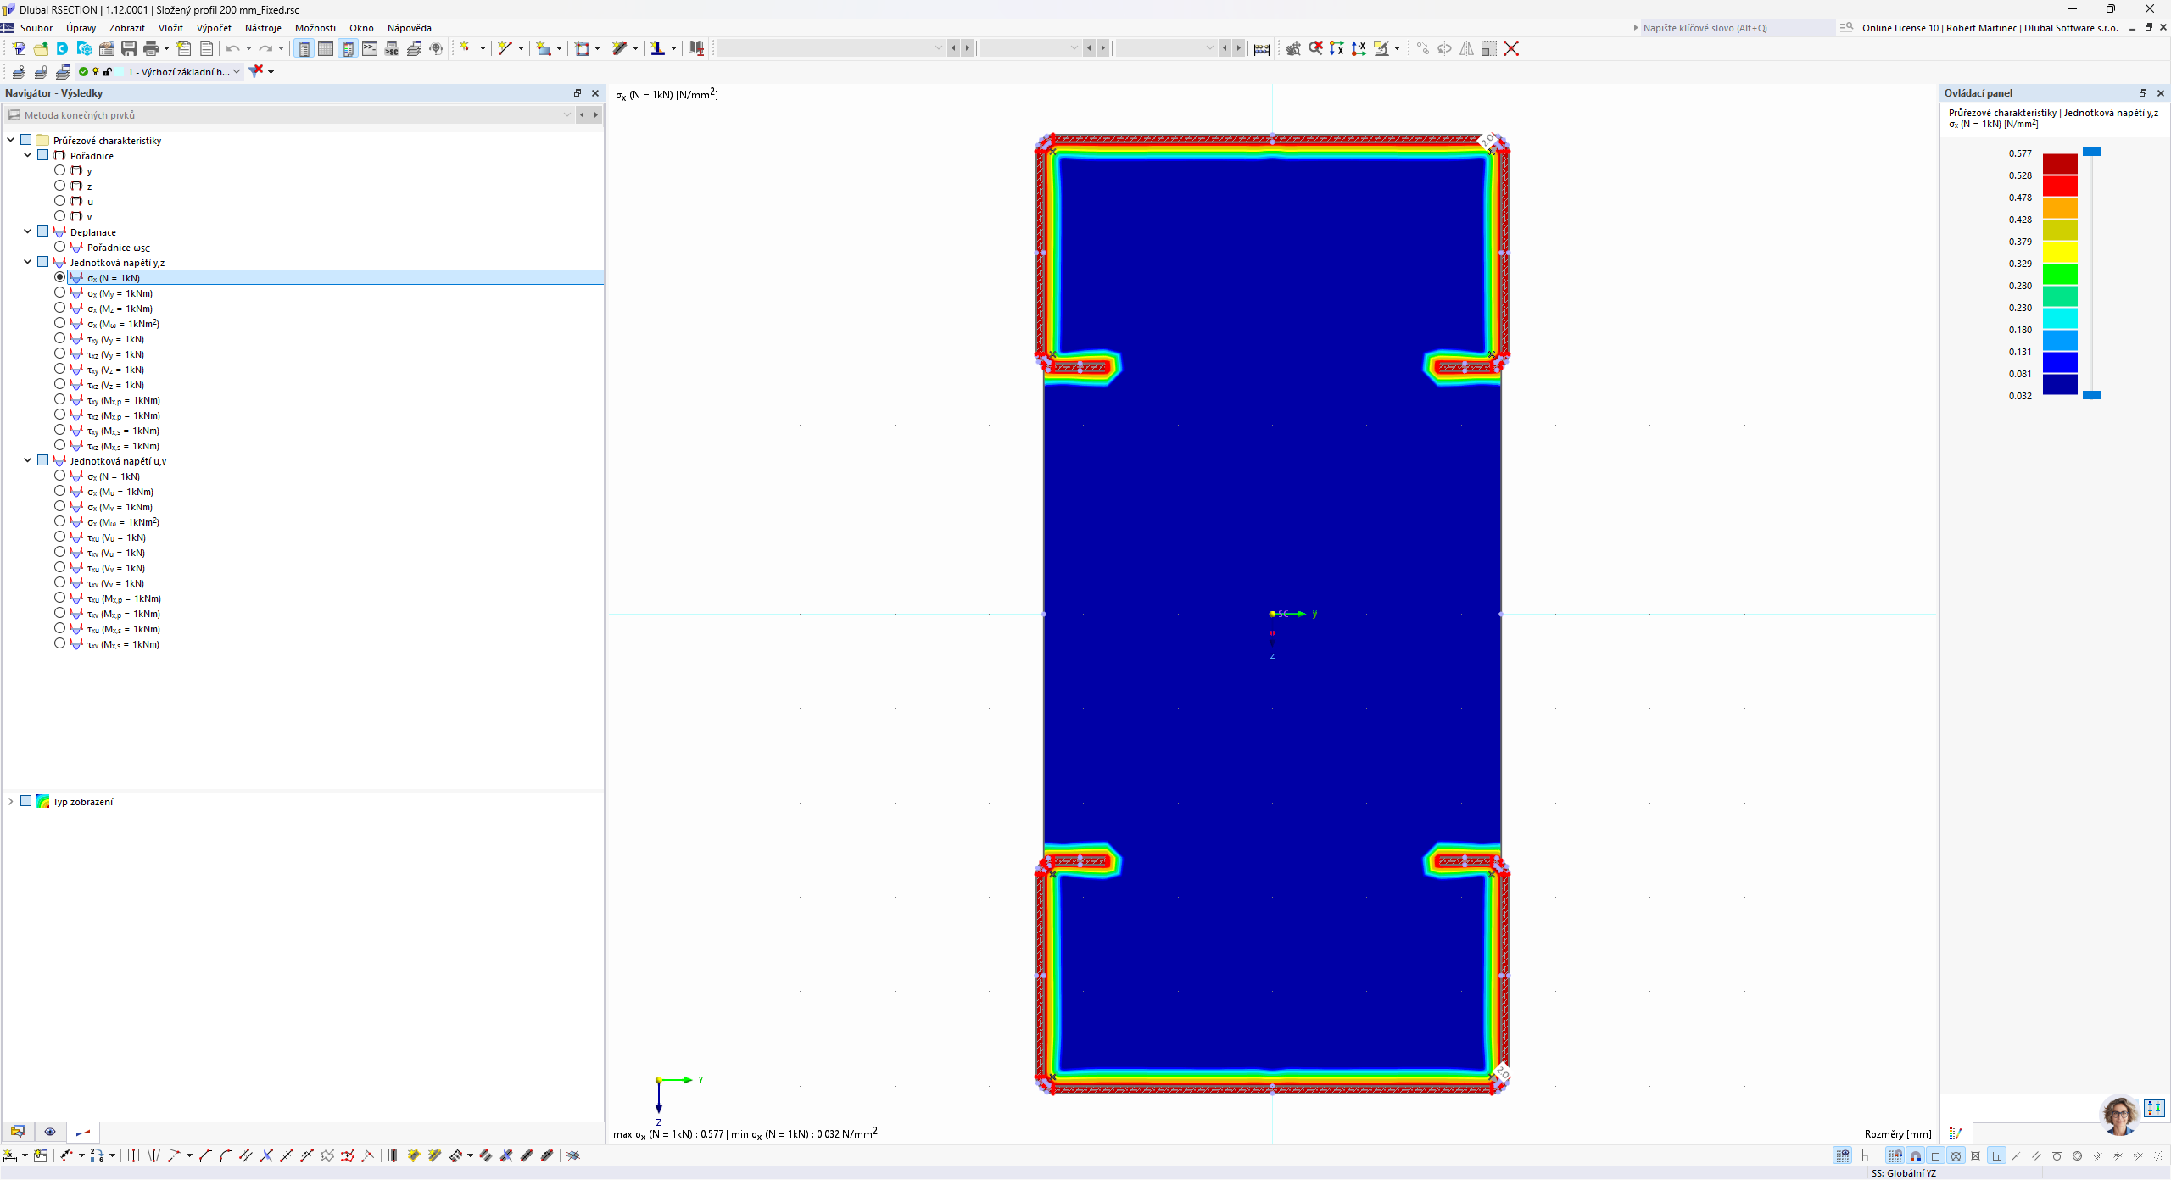Select the τxy (Vy = 1kN) radio button

click(x=59, y=338)
